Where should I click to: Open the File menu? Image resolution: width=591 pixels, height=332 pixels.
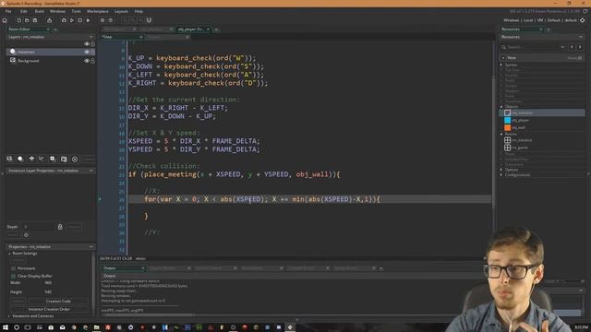8,11
